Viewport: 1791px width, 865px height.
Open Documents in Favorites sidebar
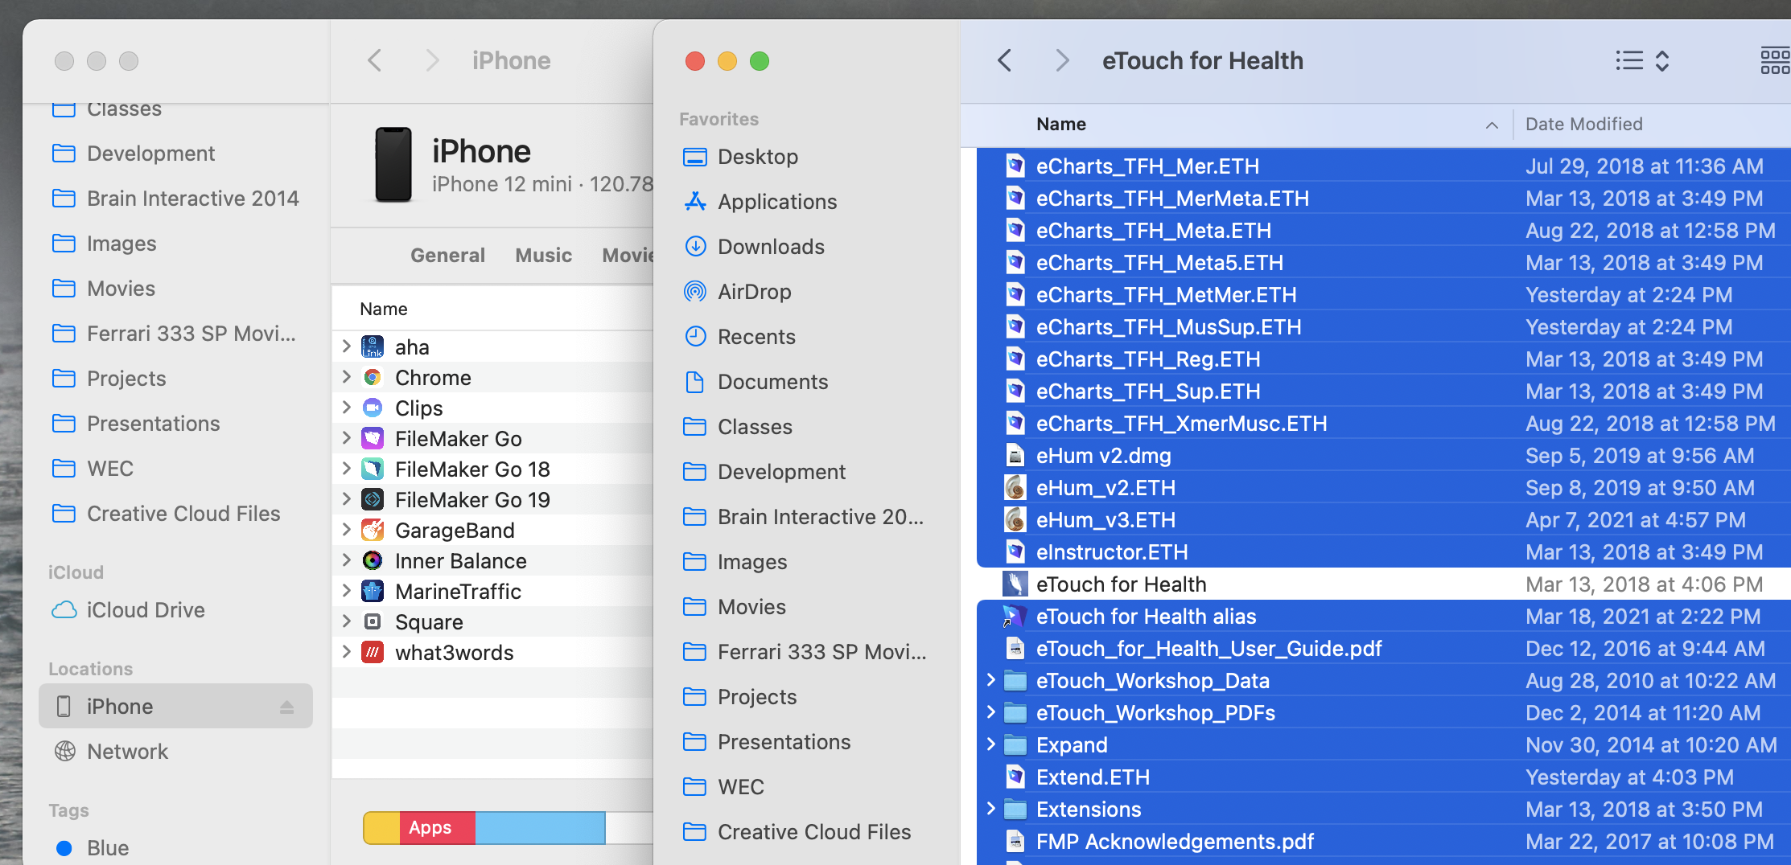point(772,382)
